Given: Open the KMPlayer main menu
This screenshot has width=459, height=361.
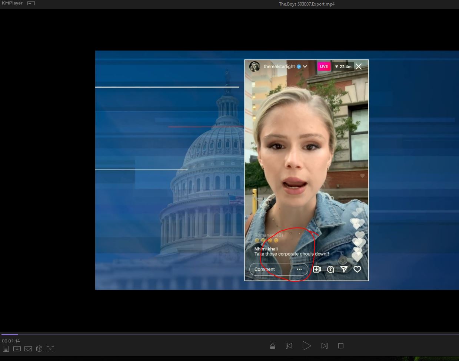Looking at the screenshot, I should click(x=12, y=3).
